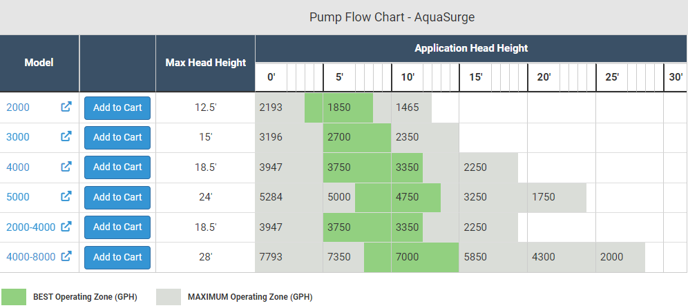Click the 2193 flow value

pos(271,107)
